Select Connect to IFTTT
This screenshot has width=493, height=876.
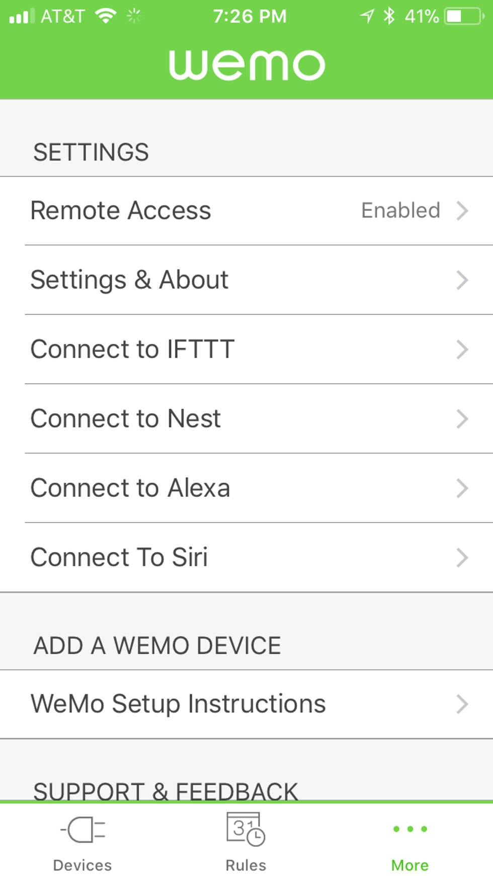pyautogui.click(x=132, y=349)
